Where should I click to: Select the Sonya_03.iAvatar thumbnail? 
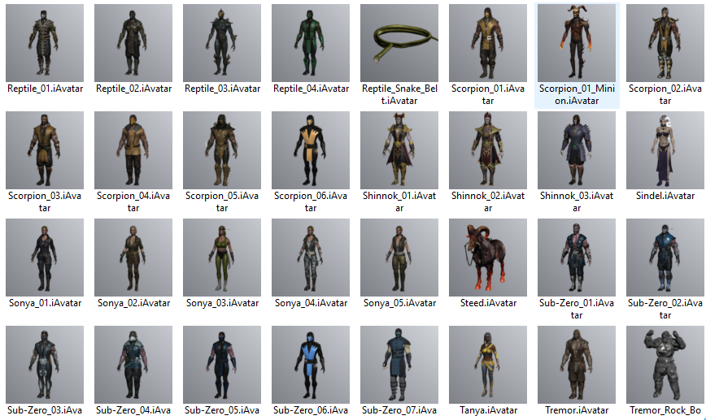222,258
